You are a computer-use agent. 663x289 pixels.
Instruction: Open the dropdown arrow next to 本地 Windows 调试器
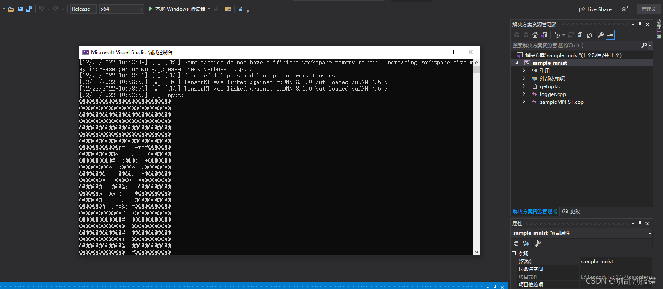pos(209,9)
